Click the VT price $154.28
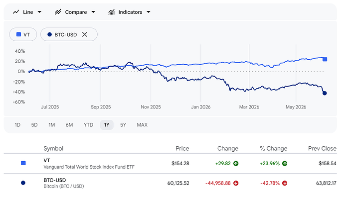The image size is (344, 197). click(x=180, y=164)
